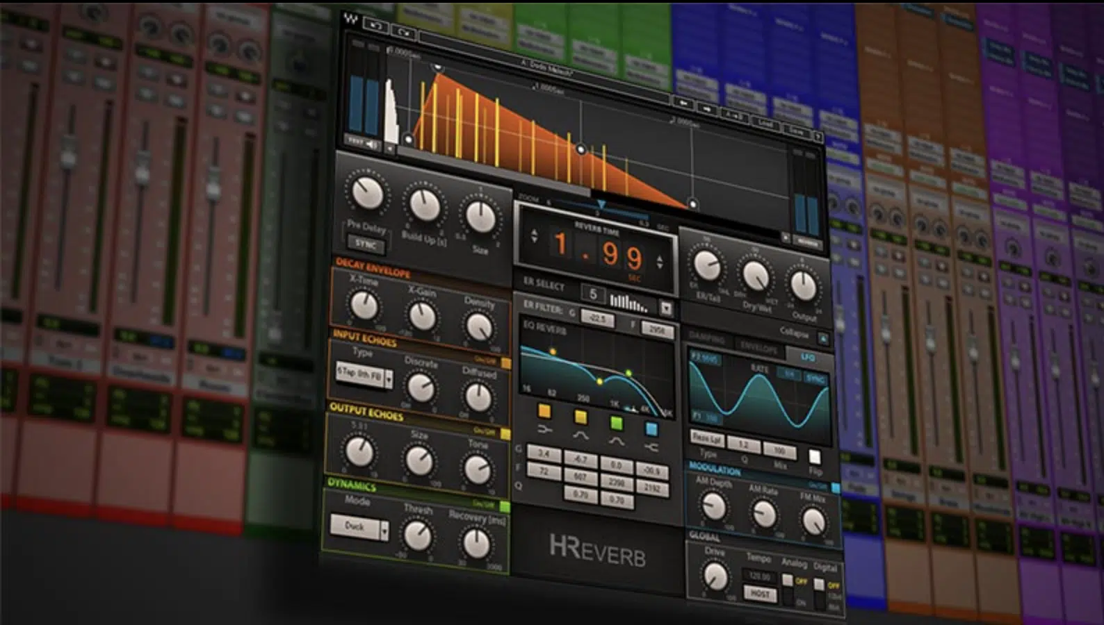
Task: Click the ER Filter F value field
Action: pyautogui.click(x=656, y=331)
